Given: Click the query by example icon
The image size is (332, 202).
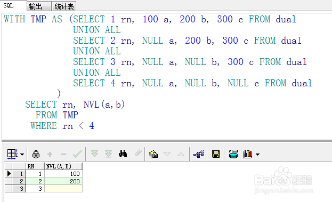Looking at the screenshot, I should click(153, 154).
